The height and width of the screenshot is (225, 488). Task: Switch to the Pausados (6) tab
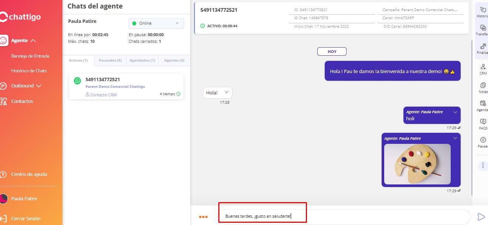(x=110, y=60)
